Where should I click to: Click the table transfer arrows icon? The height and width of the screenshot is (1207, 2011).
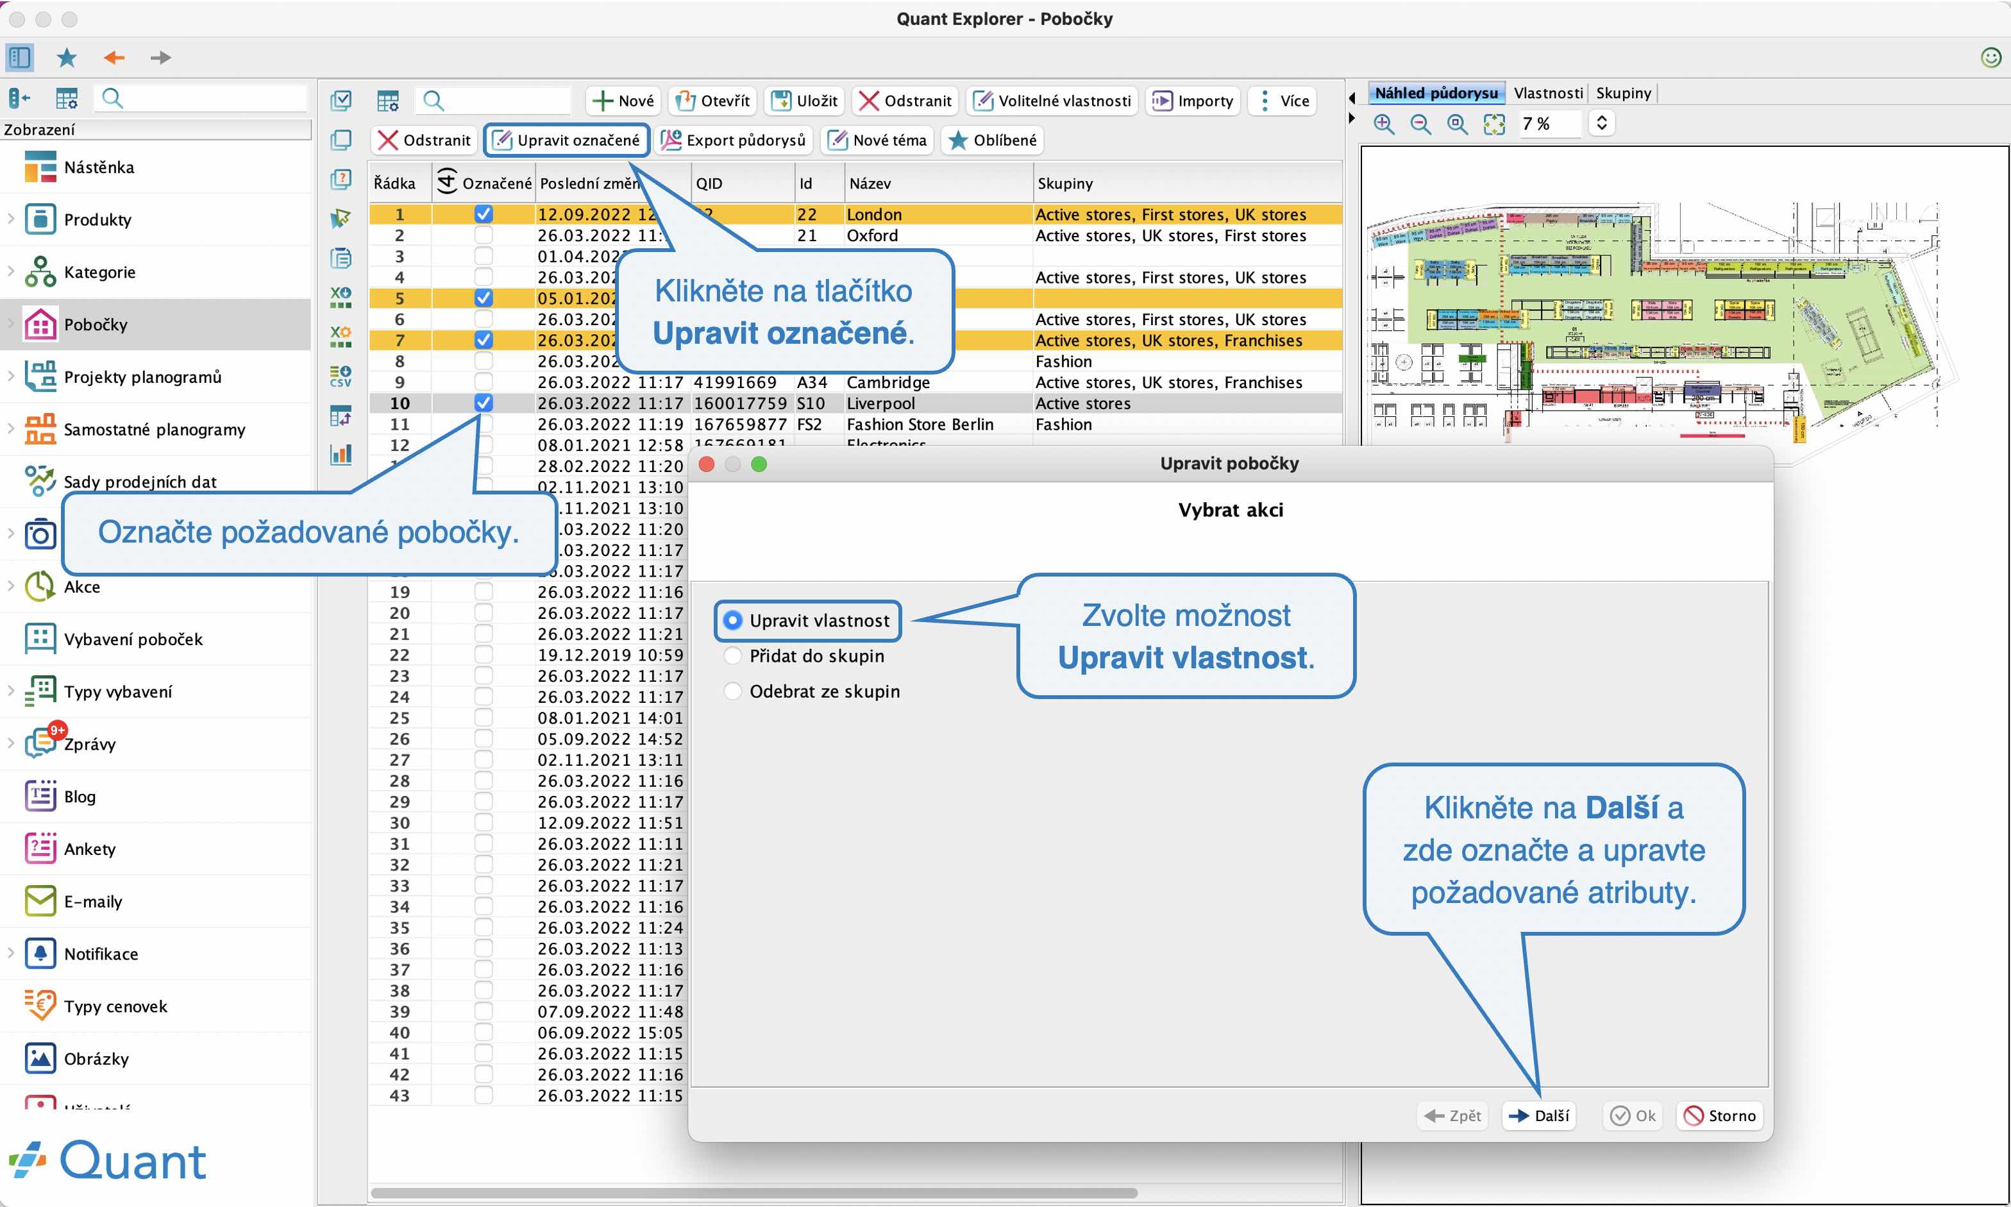341,415
